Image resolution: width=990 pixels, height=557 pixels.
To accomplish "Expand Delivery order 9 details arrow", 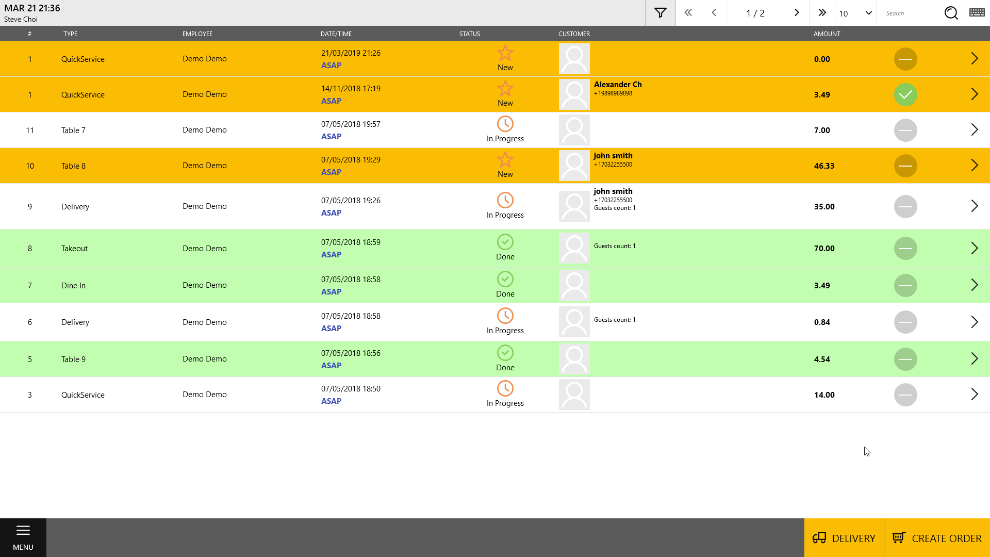I will point(974,206).
